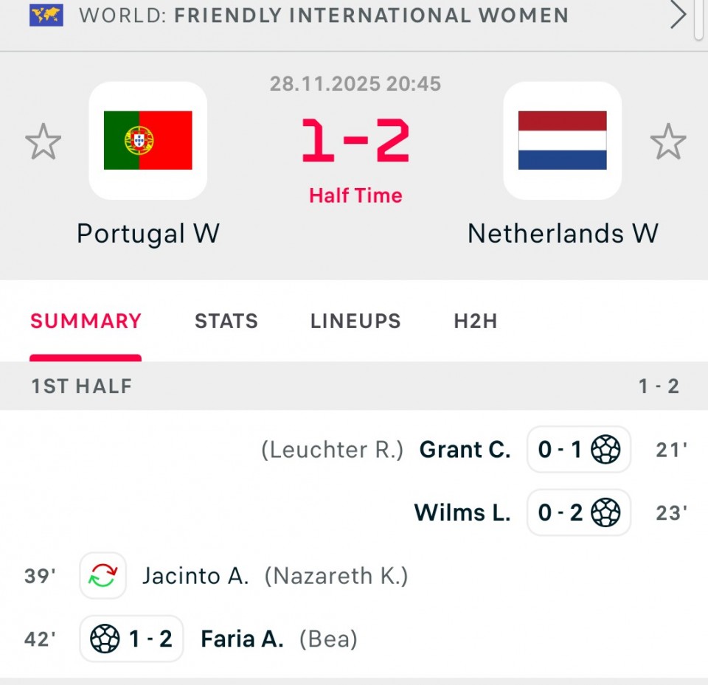Open the Netherlands W team page
708x685 pixels.
pyautogui.click(x=563, y=234)
